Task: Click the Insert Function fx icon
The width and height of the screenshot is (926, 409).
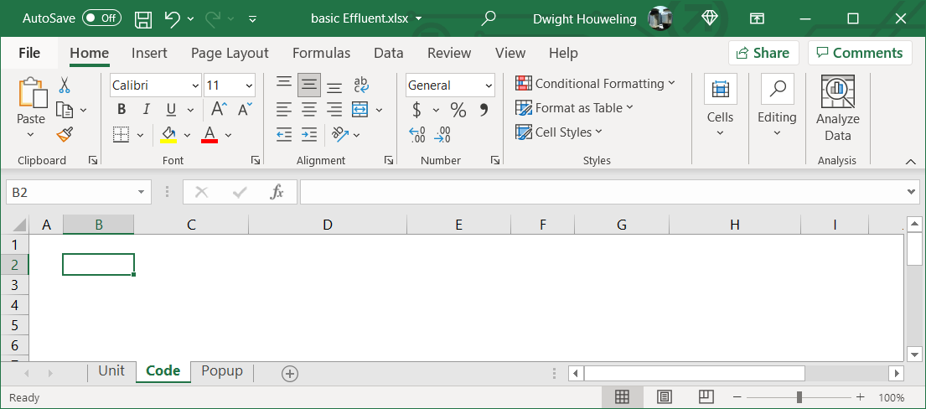Action: [x=277, y=193]
